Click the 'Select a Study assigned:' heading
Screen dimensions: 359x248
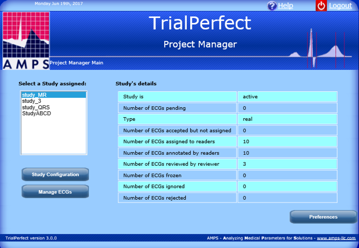click(x=52, y=84)
